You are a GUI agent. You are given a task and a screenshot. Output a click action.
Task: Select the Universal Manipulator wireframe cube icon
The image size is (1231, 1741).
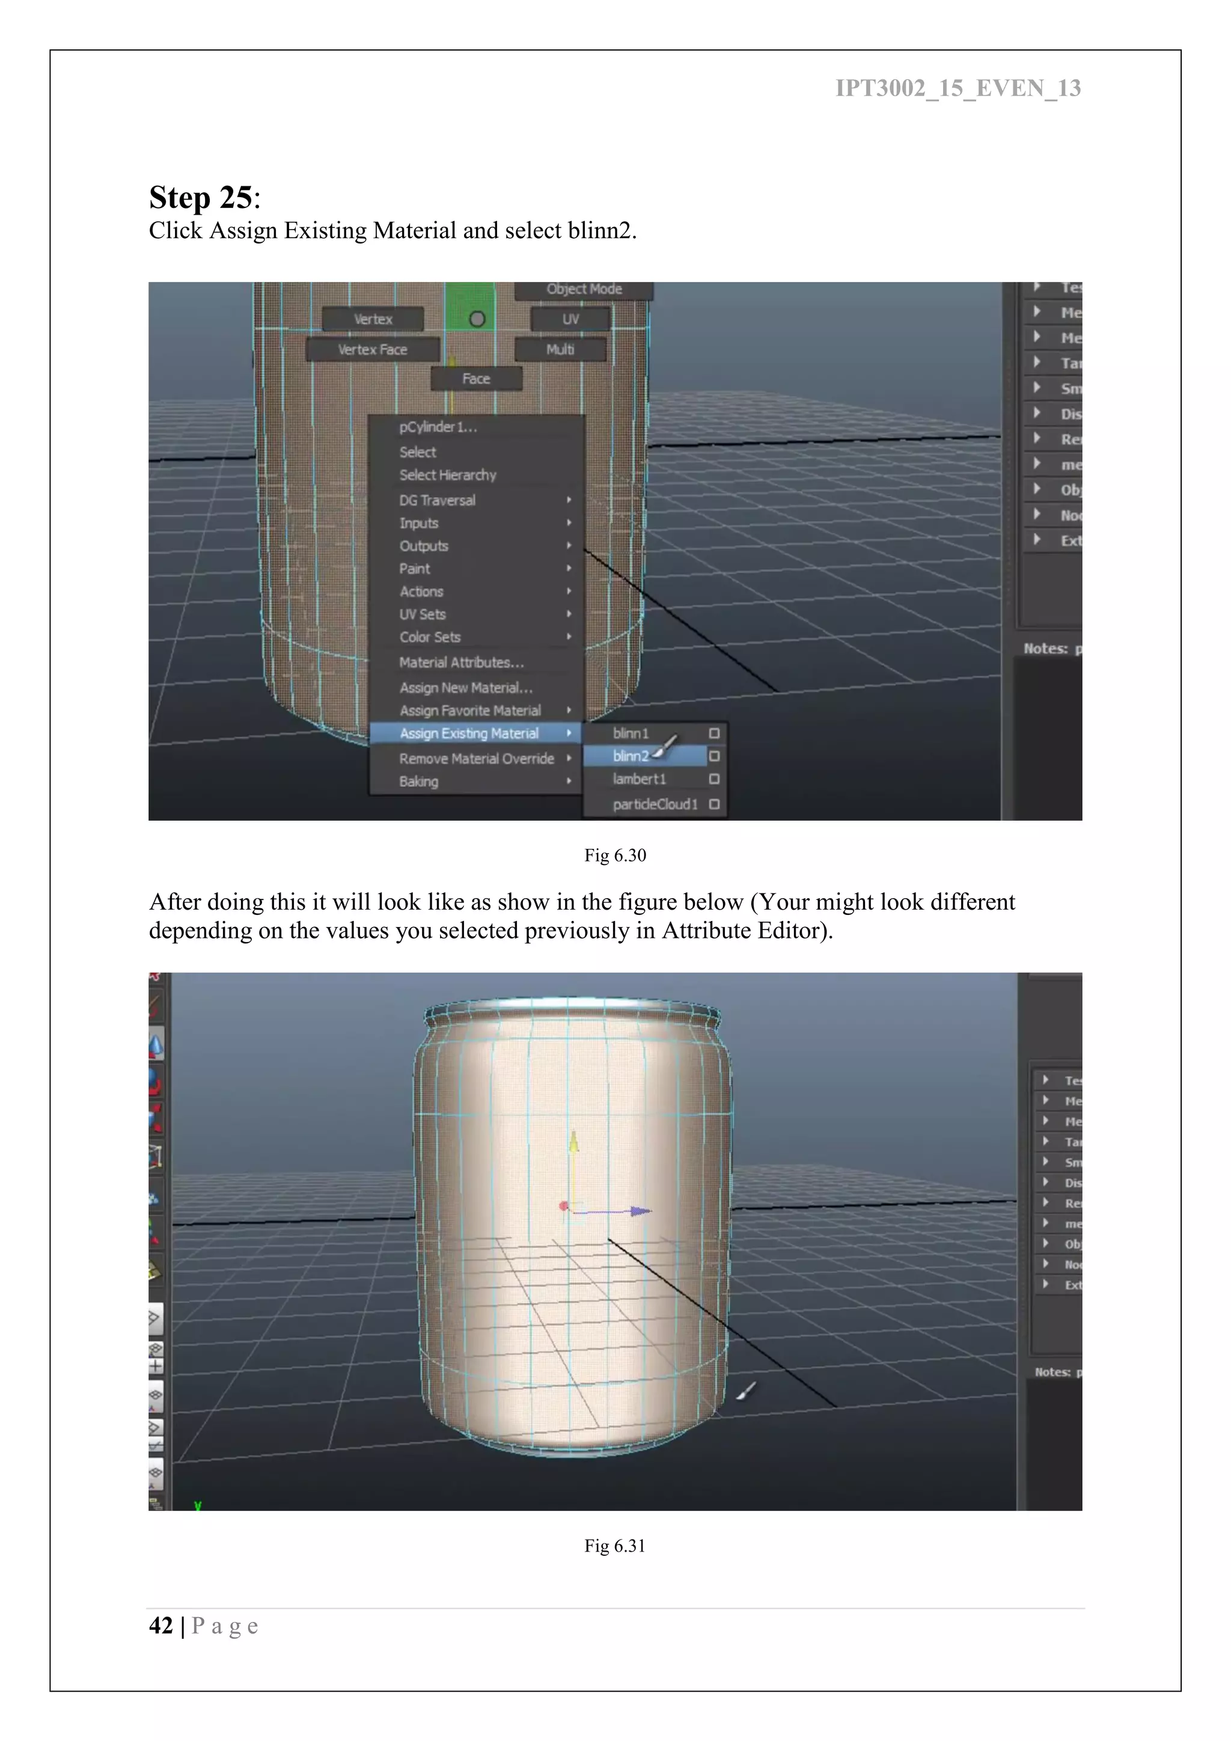tap(156, 1157)
